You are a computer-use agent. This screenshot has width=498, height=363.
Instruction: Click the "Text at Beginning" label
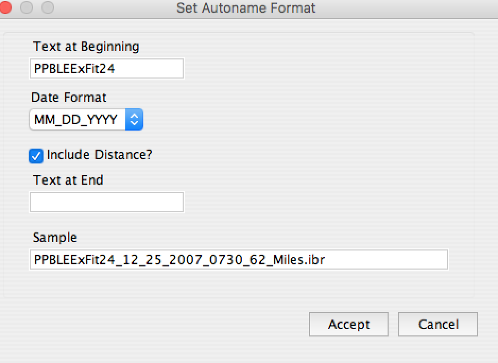pos(86,47)
